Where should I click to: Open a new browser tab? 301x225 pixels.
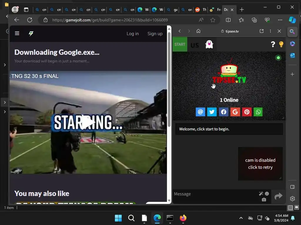tap(242, 10)
